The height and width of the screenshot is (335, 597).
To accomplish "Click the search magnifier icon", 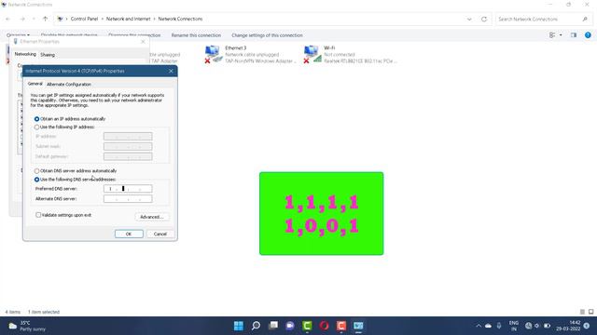I will click(x=585, y=19).
